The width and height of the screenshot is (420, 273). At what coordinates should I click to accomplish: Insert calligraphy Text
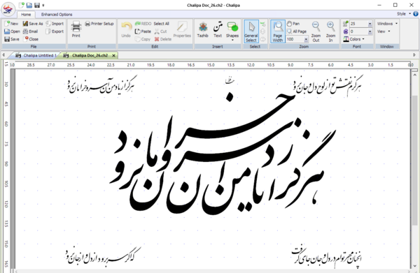[218, 29]
